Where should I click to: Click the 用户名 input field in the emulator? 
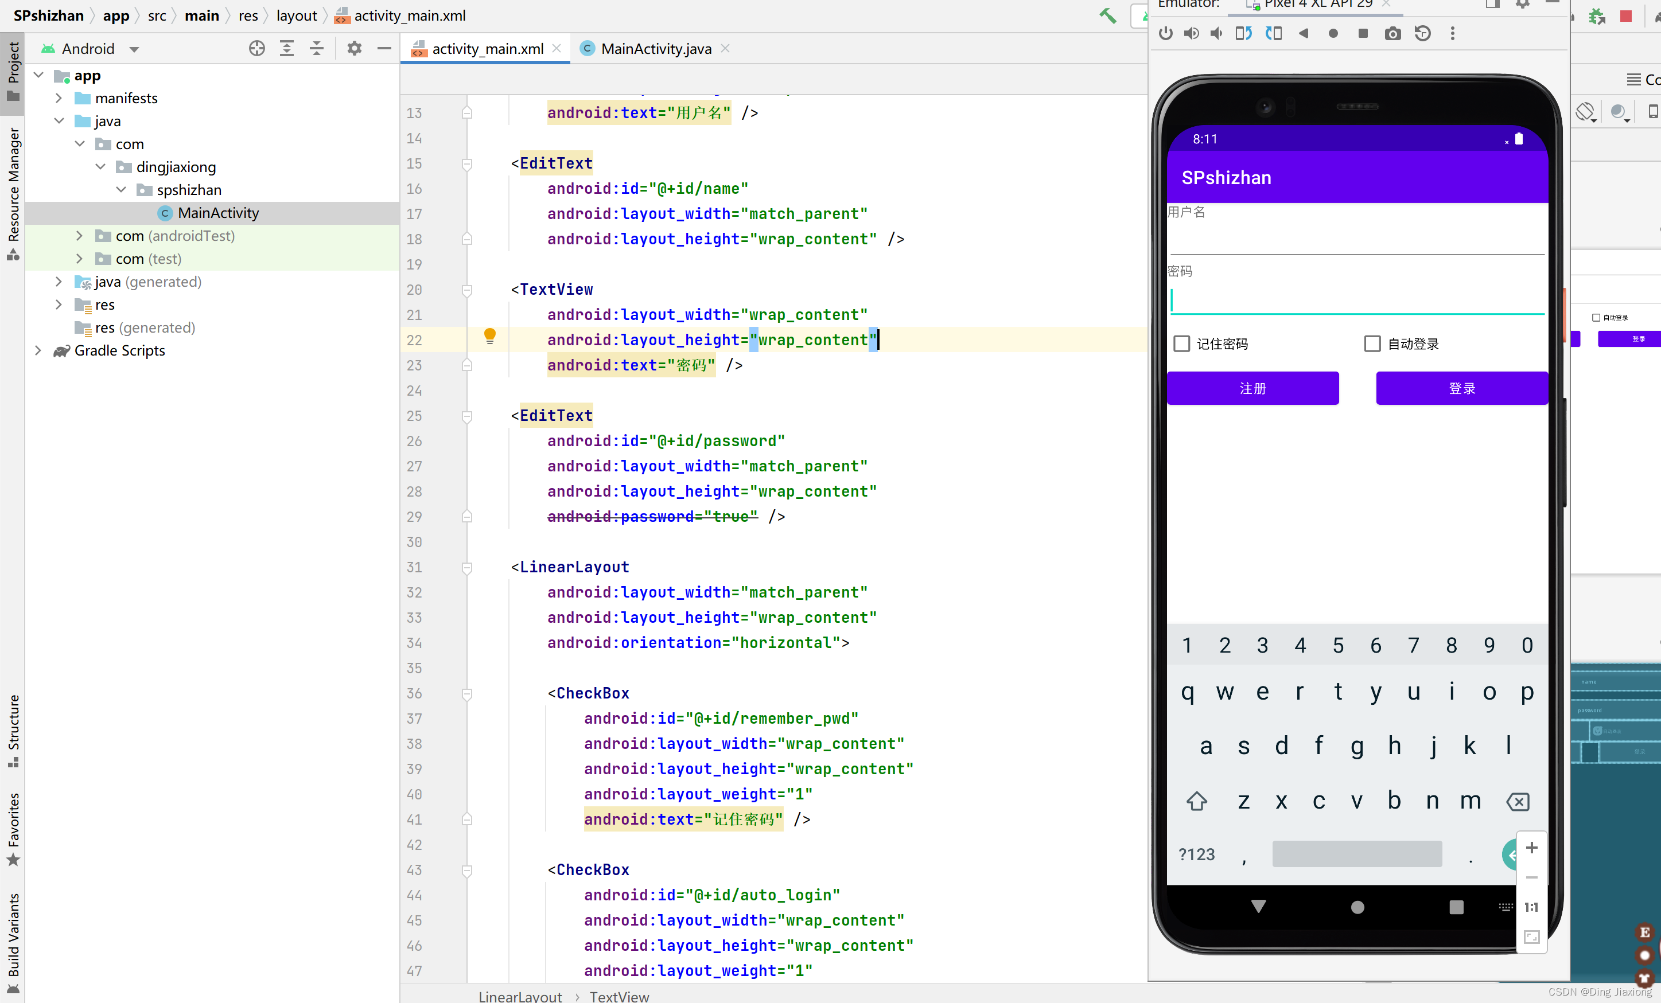(1357, 240)
